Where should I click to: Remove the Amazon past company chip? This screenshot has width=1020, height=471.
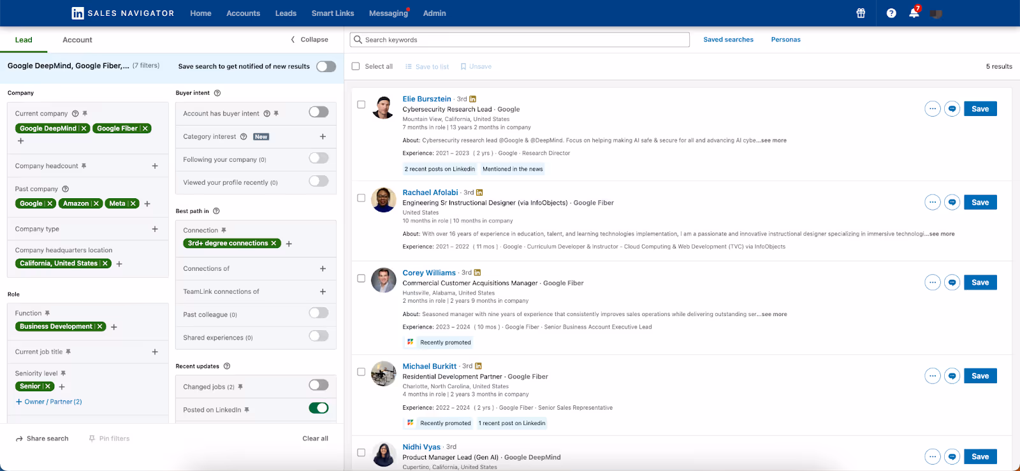click(x=96, y=204)
